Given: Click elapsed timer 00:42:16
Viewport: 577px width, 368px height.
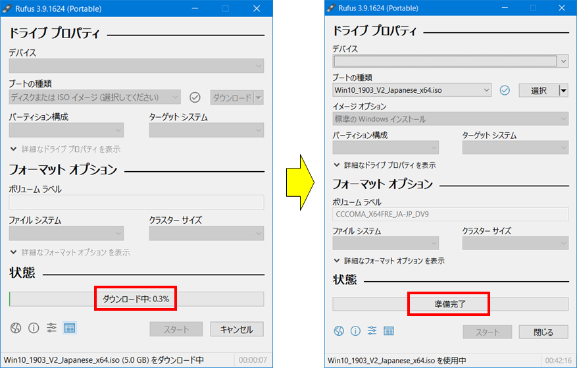Looking at the screenshot, I should (x=558, y=360).
